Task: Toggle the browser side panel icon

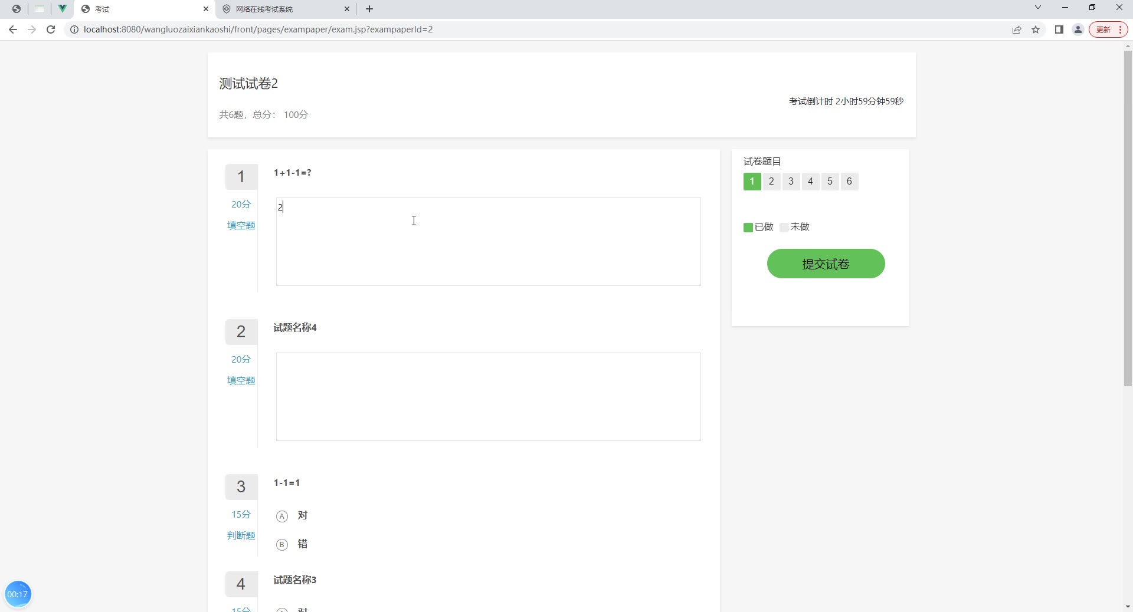Action: click(1059, 29)
